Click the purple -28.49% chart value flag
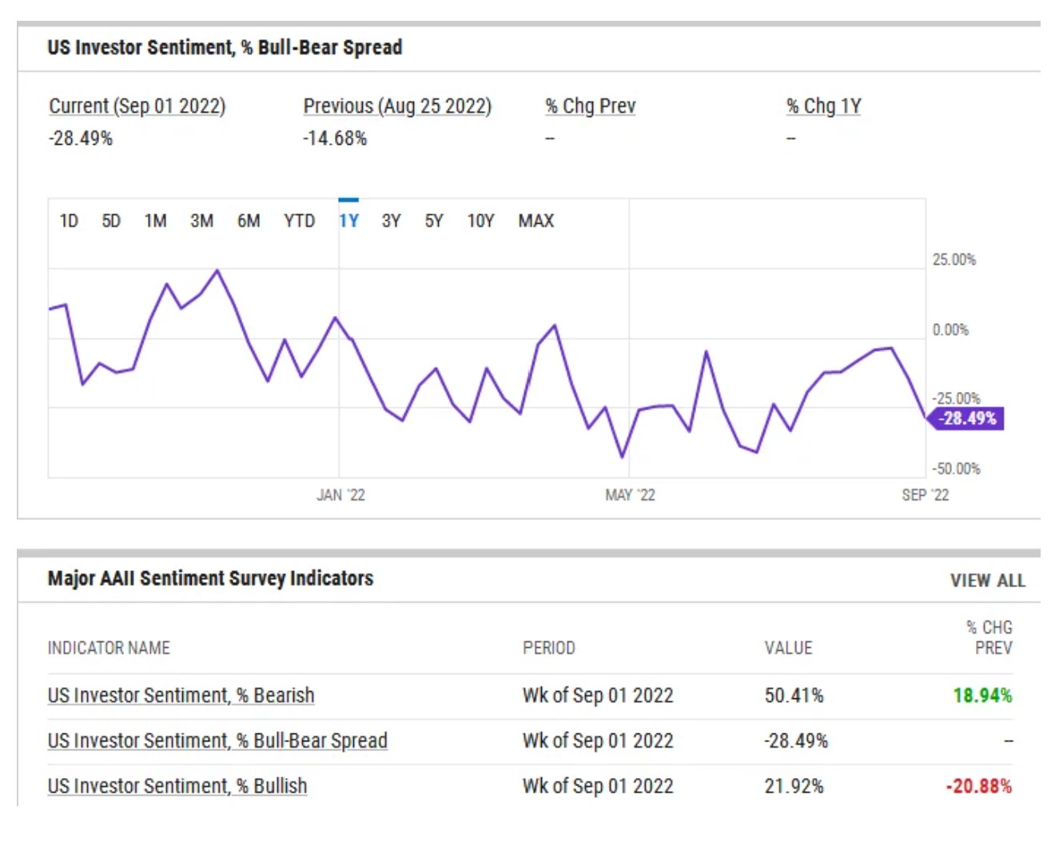This screenshot has width=1055, height=843. (967, 418)
